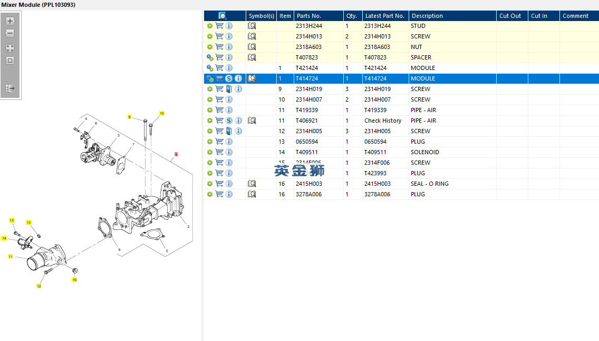This screenshot has height=341, width=599.
Task: Open info for 2314F006 SCREW
Action: [229, 163]
